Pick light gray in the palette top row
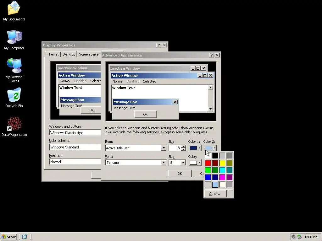This screenshot has height=241, width=322. click(222, 156)
